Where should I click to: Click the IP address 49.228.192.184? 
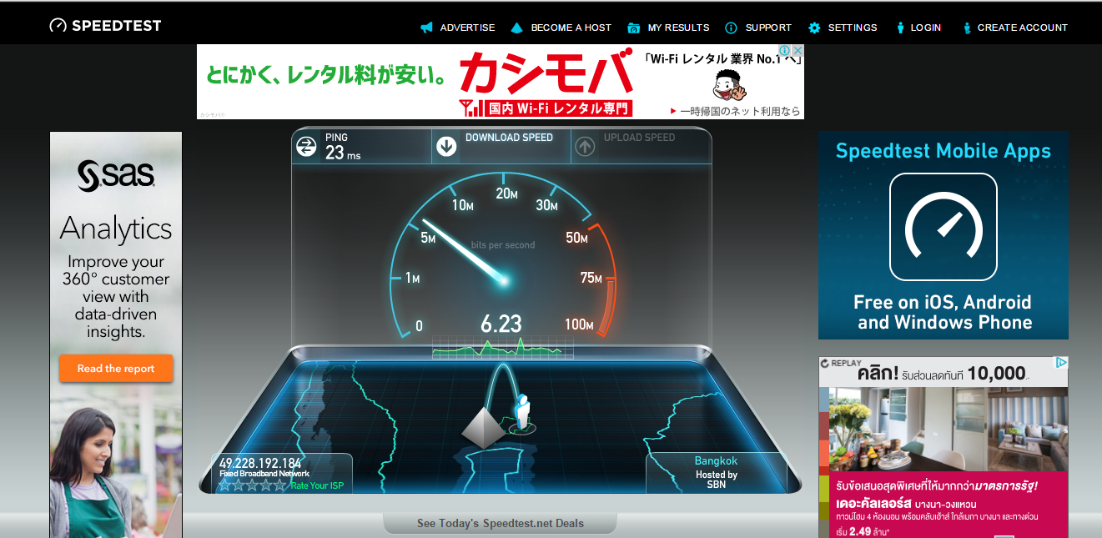tap(260, 463)
